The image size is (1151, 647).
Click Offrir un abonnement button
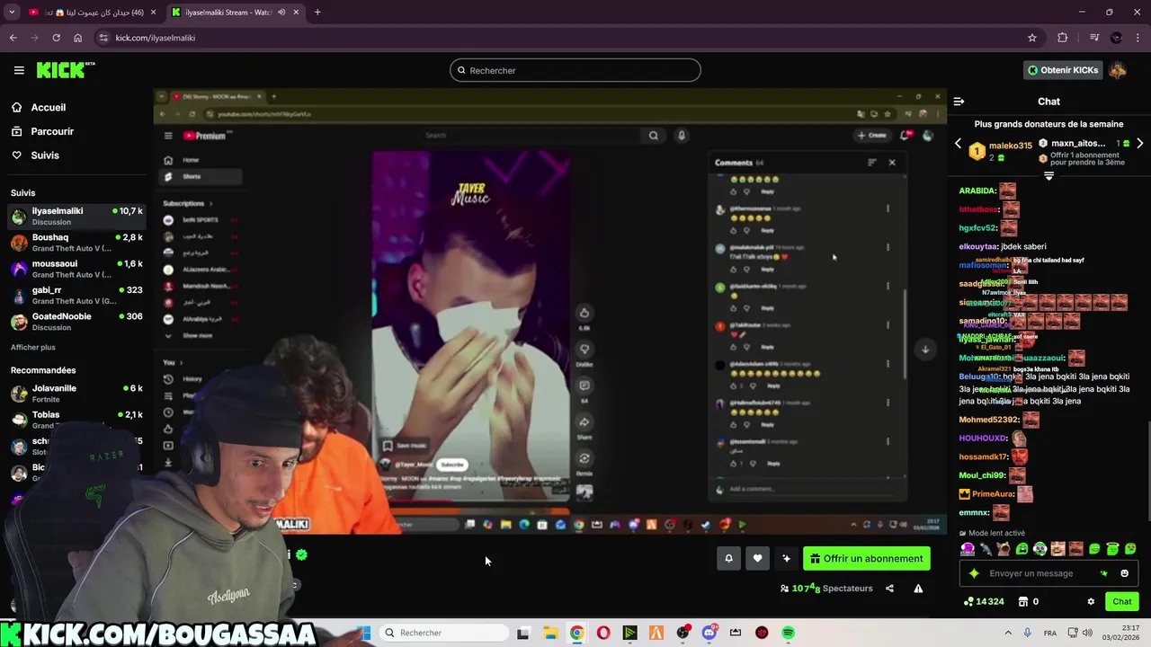867,558
